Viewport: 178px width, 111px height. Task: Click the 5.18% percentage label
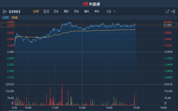pyautogui.click(x=168, y=25)
